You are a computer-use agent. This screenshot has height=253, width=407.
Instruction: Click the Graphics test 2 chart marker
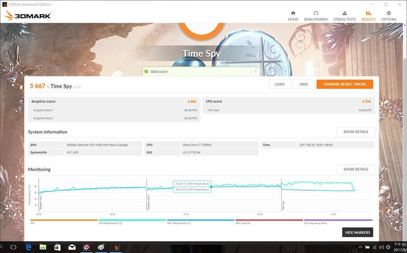[148, 202]
